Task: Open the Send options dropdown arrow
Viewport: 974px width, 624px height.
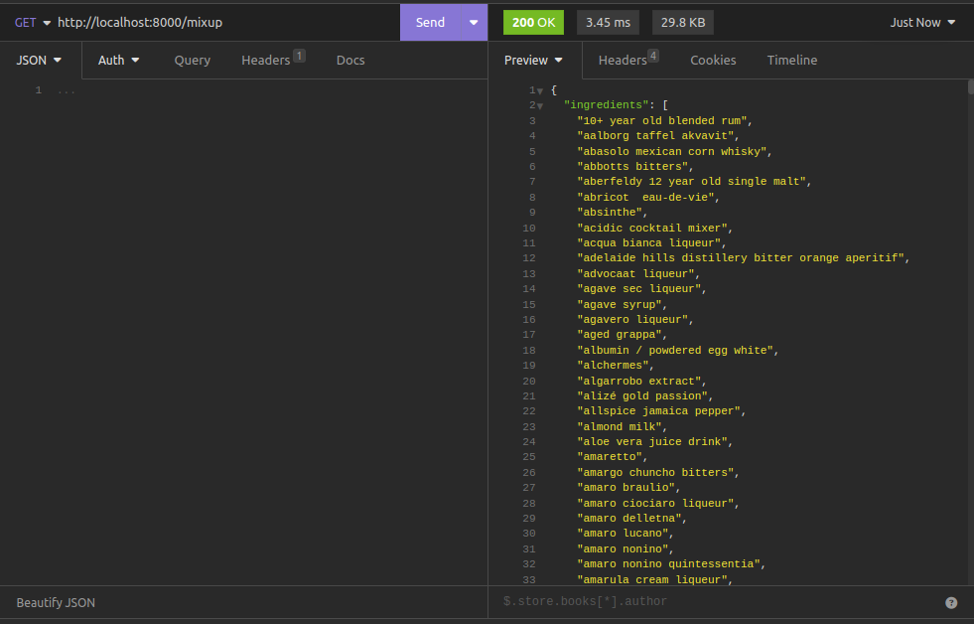Action: click(473, 22)
